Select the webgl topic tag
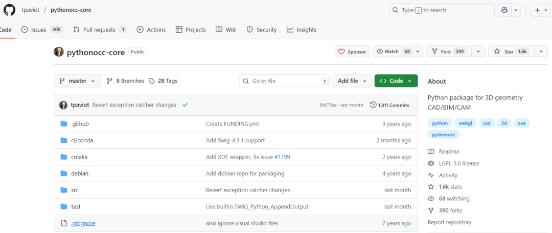Screen dimensions: 552x233 point(465,123)
